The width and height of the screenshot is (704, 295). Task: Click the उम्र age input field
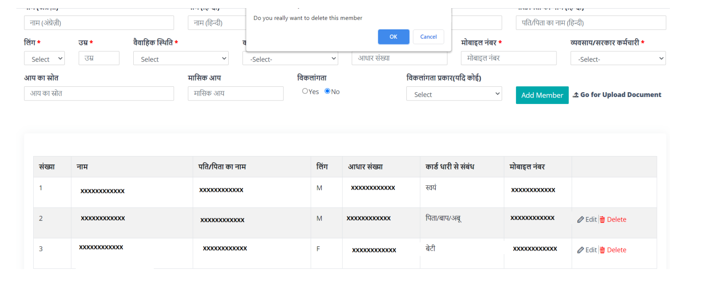click(99, 58)
